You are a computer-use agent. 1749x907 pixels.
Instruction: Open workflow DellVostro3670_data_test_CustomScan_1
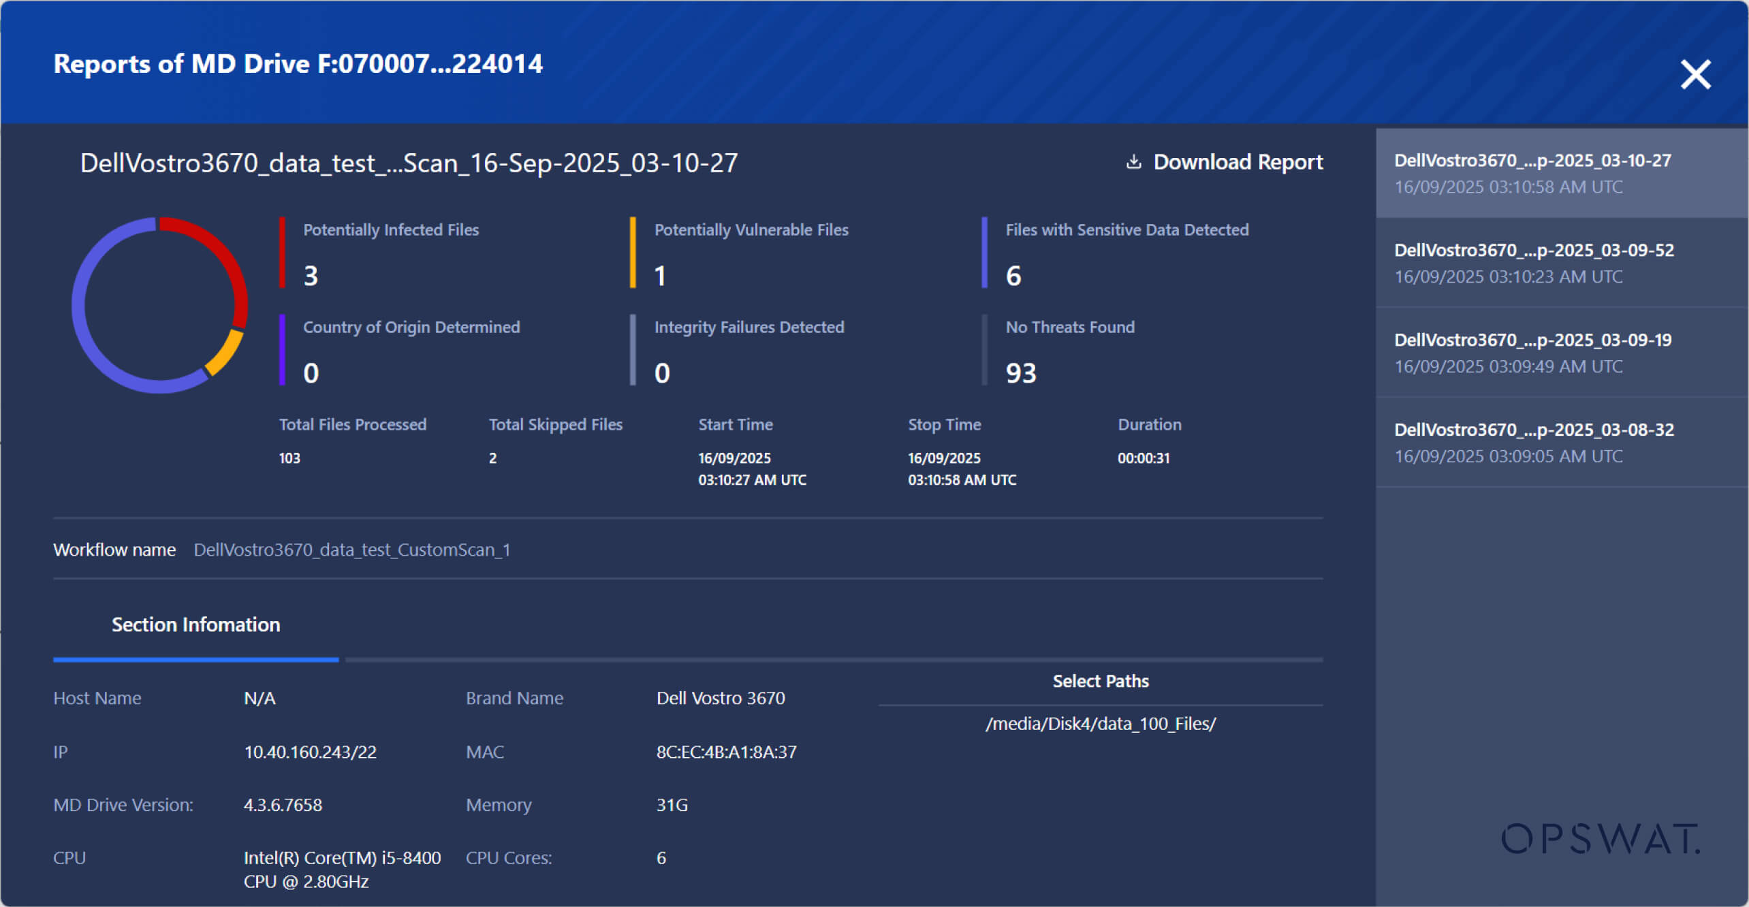pos(351,550)
